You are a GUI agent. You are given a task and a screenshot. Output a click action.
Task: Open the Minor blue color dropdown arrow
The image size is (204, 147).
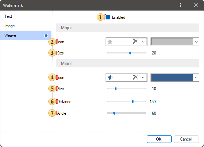coord(196,78)
